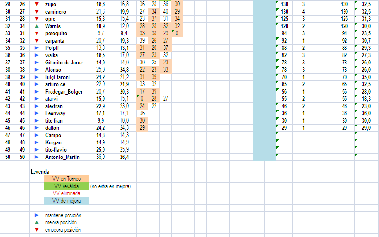Click the red down arrow beside carpanta
The image size is (379, 237).
pyautogui.click(x=36, y=41)
